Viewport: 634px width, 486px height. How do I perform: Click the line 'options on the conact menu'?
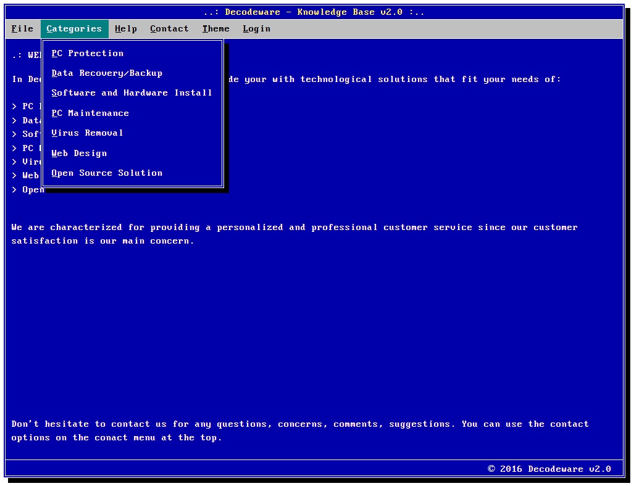[x=117, y=437]
